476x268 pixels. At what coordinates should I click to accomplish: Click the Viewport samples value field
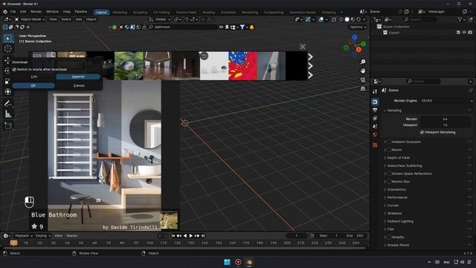tap(445, 125)
